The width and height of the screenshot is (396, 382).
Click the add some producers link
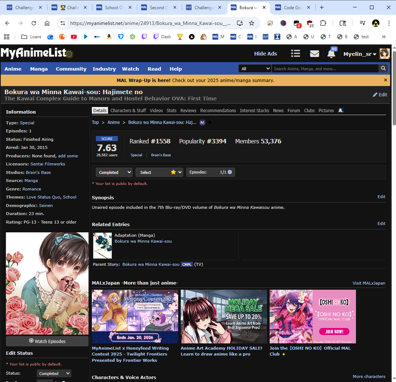click(68, 156)
